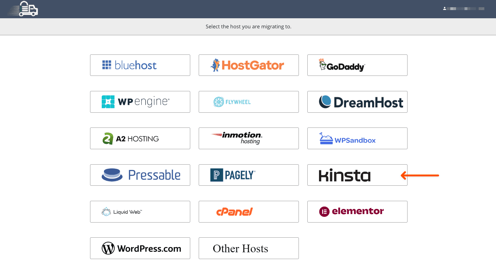Click the blurred account name in header
This screenshot has width=496, height=277.
[465, 8]
